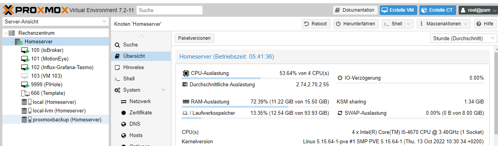Select the stopped VM 103 icon

25,76
